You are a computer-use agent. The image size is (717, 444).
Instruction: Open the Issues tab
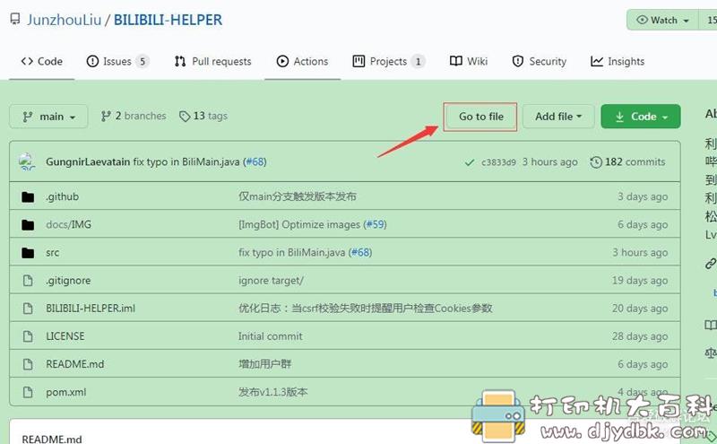click(117, 61)
